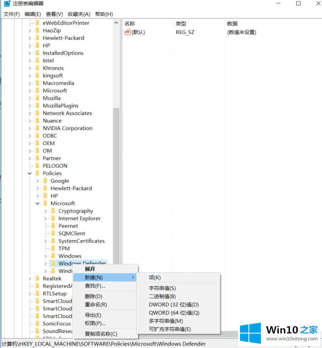
Task: Click the HaoZip folder icon
Action: (37, 31)
